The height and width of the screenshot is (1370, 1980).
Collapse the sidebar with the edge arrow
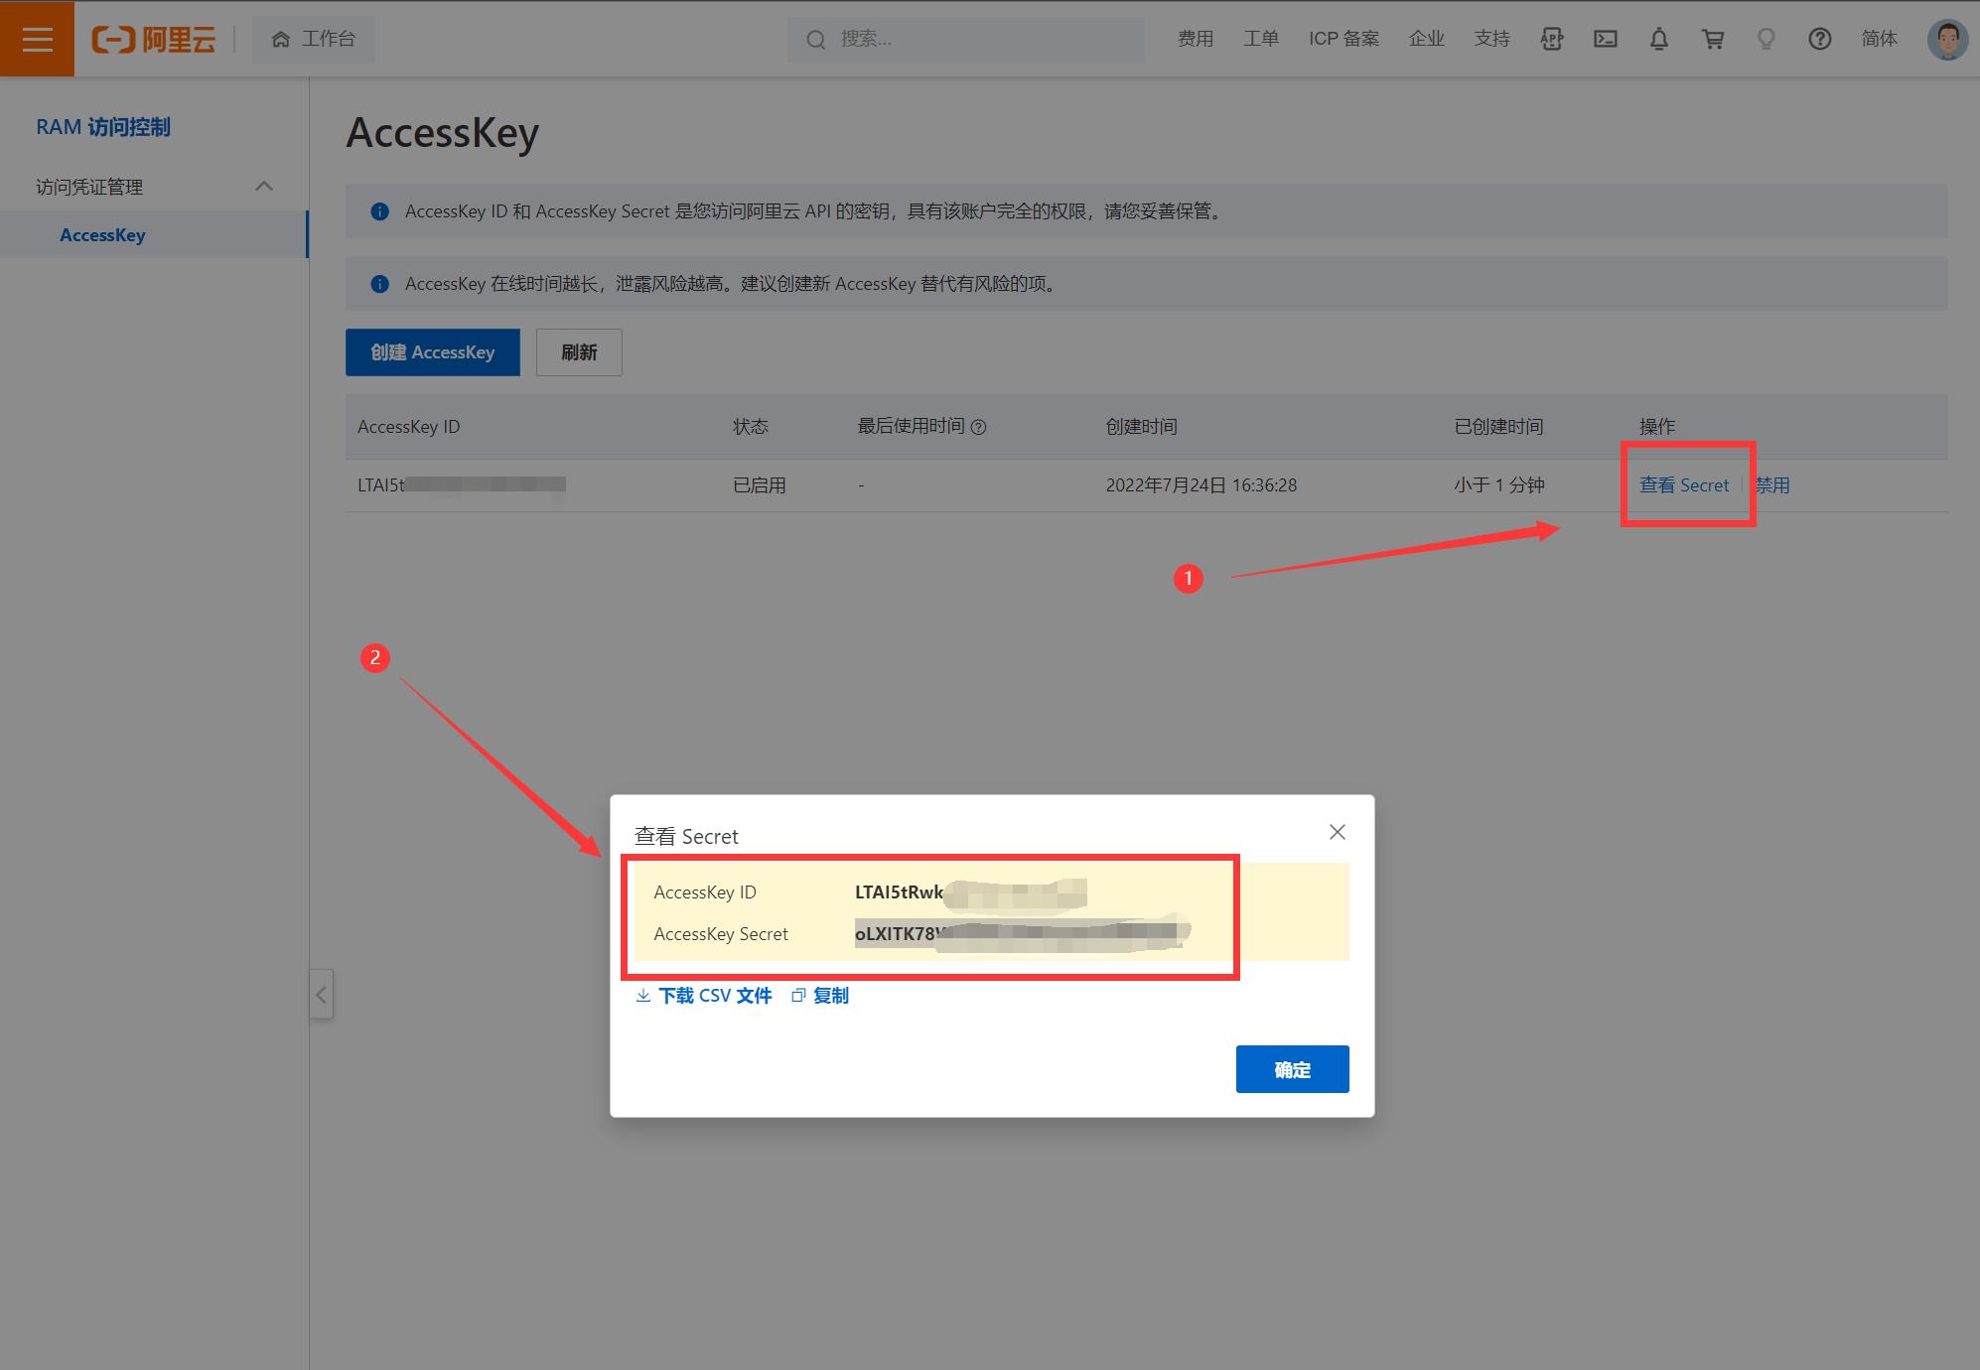[321, 994]
